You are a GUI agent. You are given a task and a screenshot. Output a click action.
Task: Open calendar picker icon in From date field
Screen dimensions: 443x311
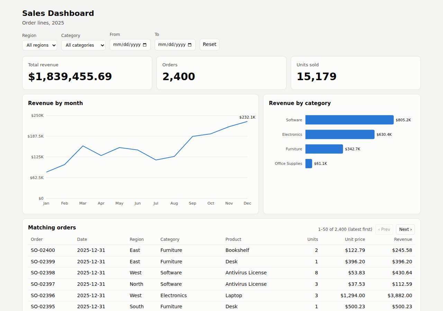tap(145, 45)
